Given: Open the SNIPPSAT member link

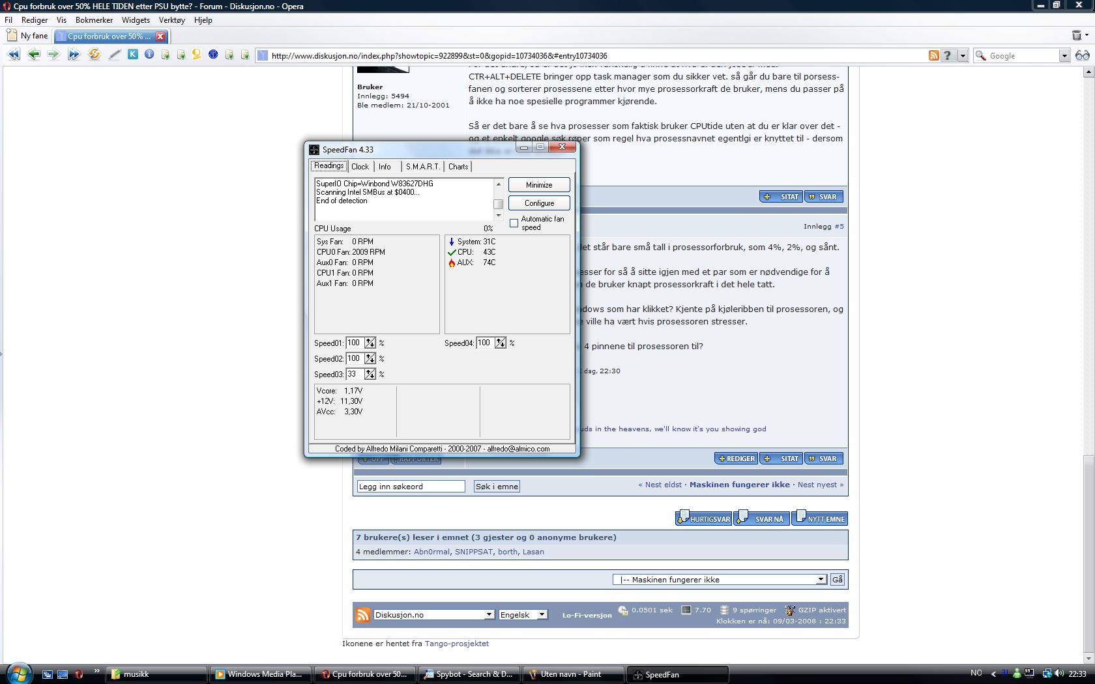Looking at the screenshot, I should click(x=474, y=552).
